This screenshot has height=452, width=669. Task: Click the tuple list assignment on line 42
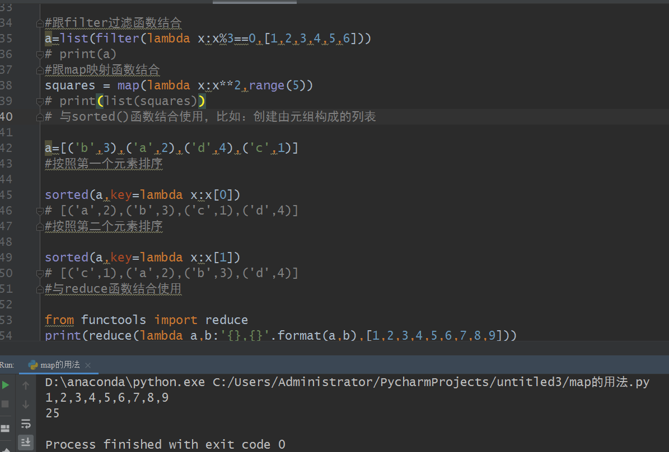click(x=171, y=148)
